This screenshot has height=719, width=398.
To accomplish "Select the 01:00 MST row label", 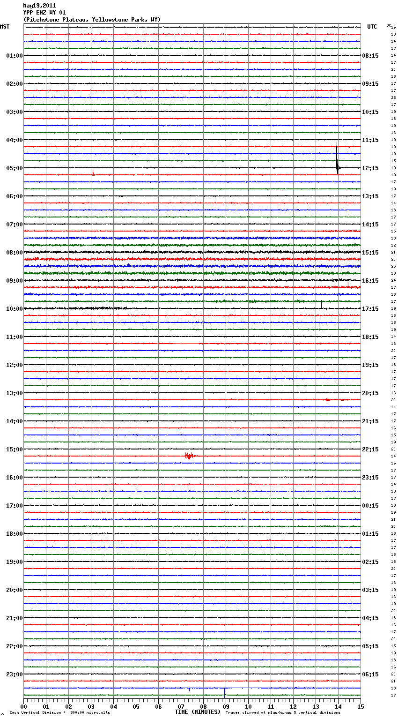I will (x=15, y=56).
